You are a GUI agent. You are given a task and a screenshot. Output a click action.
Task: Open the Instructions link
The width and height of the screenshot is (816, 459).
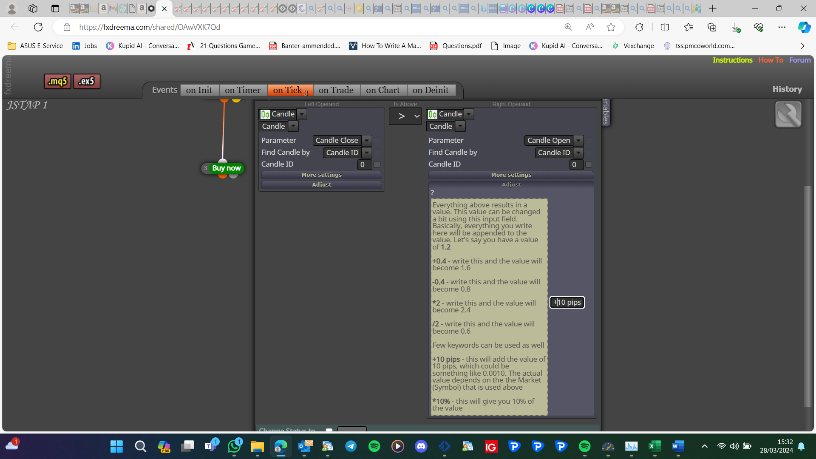coord(733,60)
